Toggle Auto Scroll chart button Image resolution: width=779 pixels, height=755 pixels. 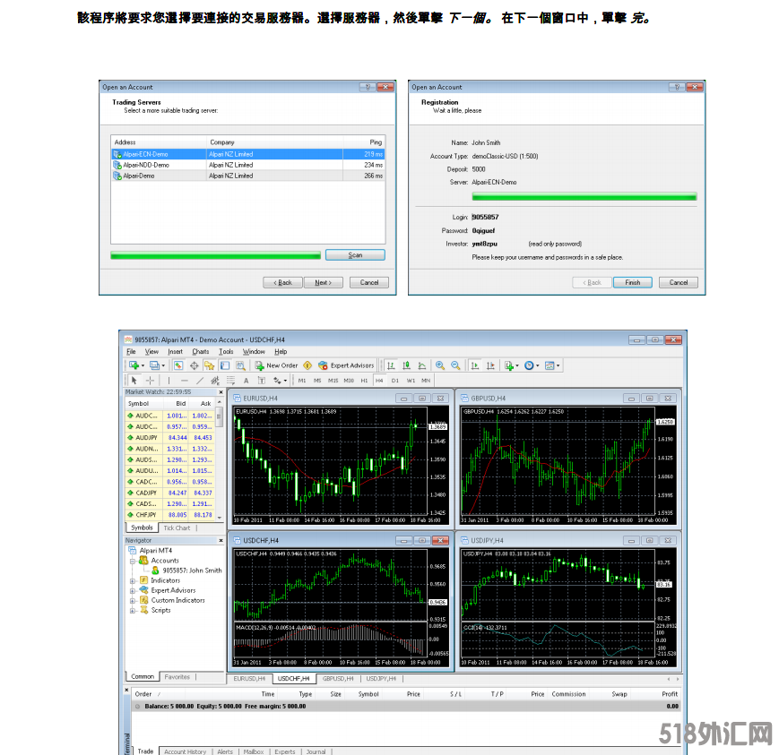coord(475,365)
